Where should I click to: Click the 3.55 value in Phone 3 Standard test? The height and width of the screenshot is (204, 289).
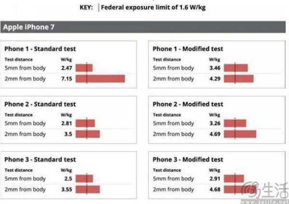[66, 190]
